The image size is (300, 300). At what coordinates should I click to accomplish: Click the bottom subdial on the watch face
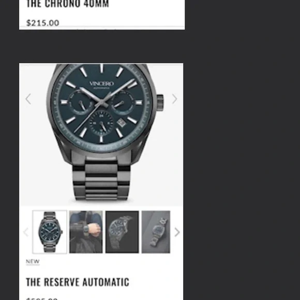tap(101, 123)
